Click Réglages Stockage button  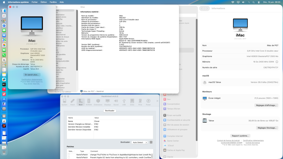coord(267,128)
